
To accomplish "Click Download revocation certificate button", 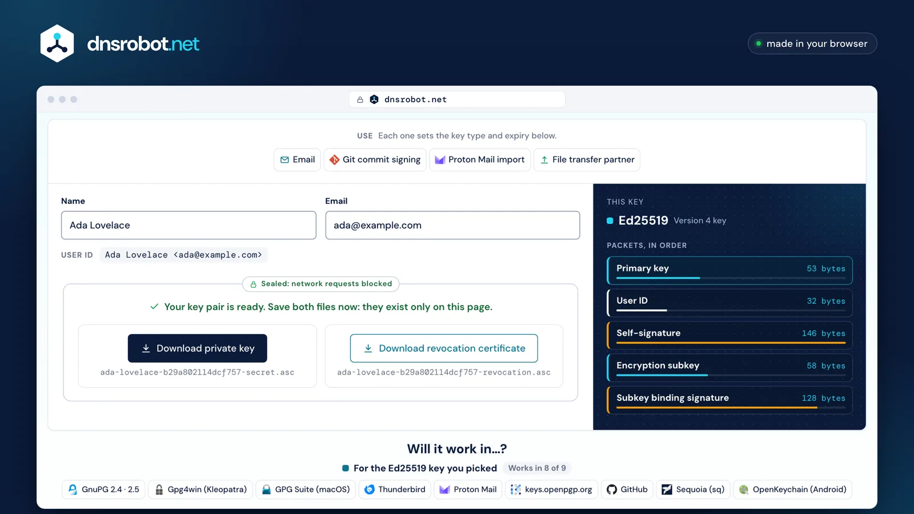I will [x=444, y=348].
